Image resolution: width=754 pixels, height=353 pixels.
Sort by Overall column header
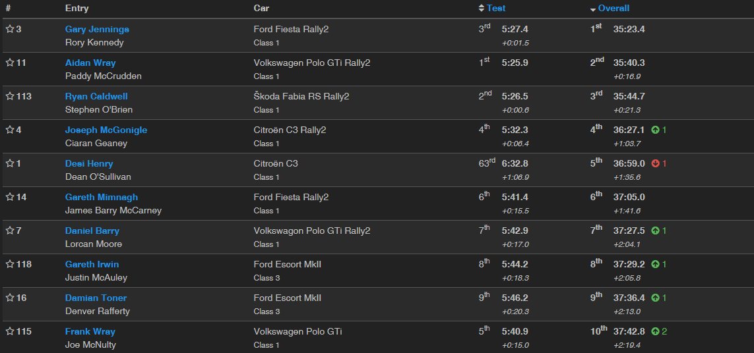613,8
